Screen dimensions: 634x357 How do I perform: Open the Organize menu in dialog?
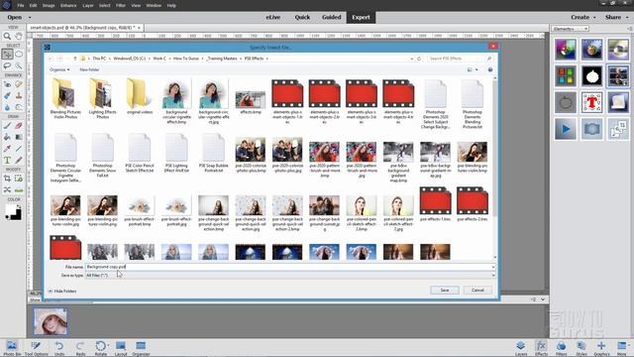click(x=59, y=69)
